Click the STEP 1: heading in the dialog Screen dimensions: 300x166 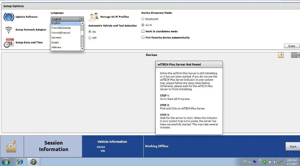(x=164, y=96)
